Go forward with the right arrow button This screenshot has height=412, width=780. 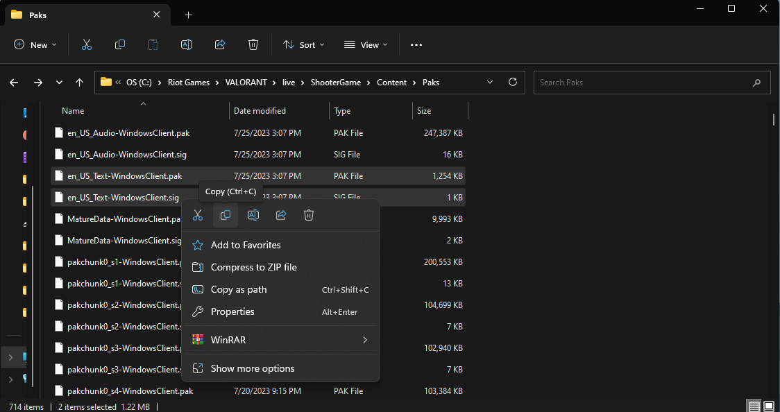click(37, 83)
